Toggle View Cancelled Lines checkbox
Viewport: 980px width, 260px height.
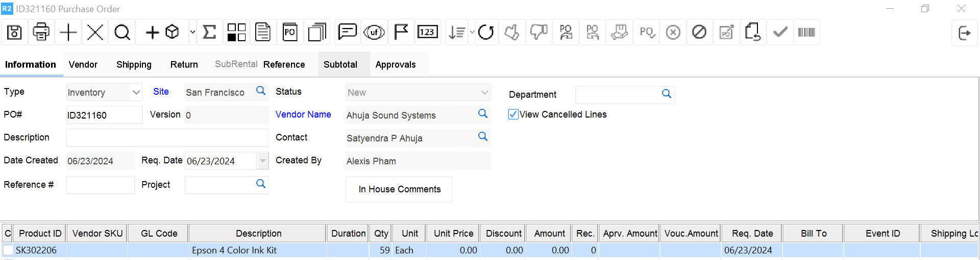coord(513,114)
